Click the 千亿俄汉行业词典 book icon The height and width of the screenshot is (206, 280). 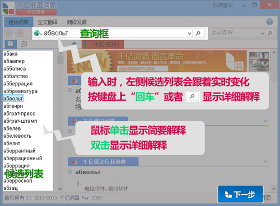[75, 161]
